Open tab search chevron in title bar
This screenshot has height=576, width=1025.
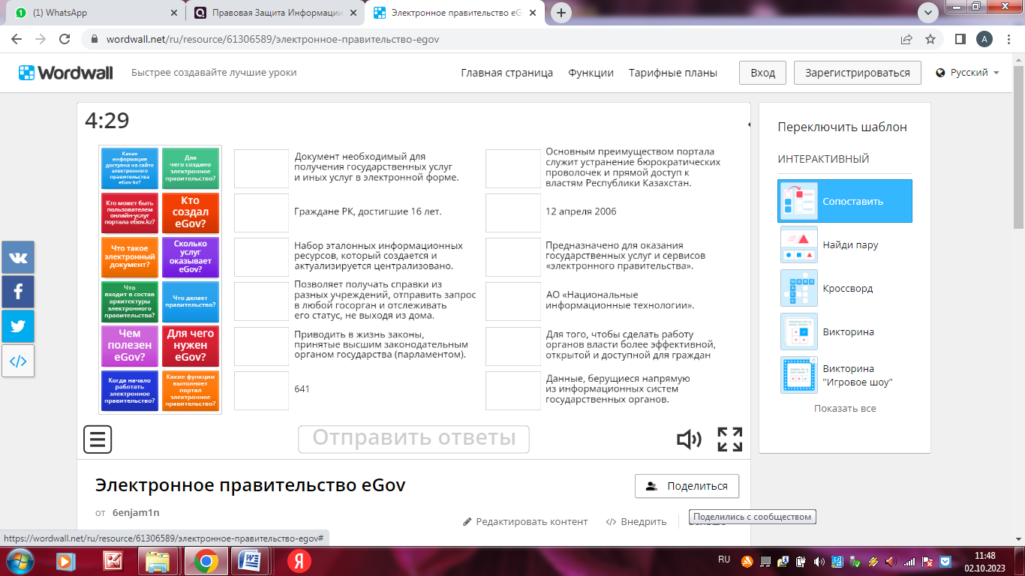pos(927,13)
